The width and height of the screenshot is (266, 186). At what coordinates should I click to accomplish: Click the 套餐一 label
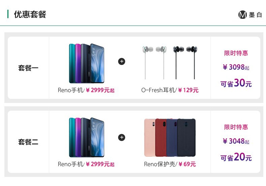28,68
